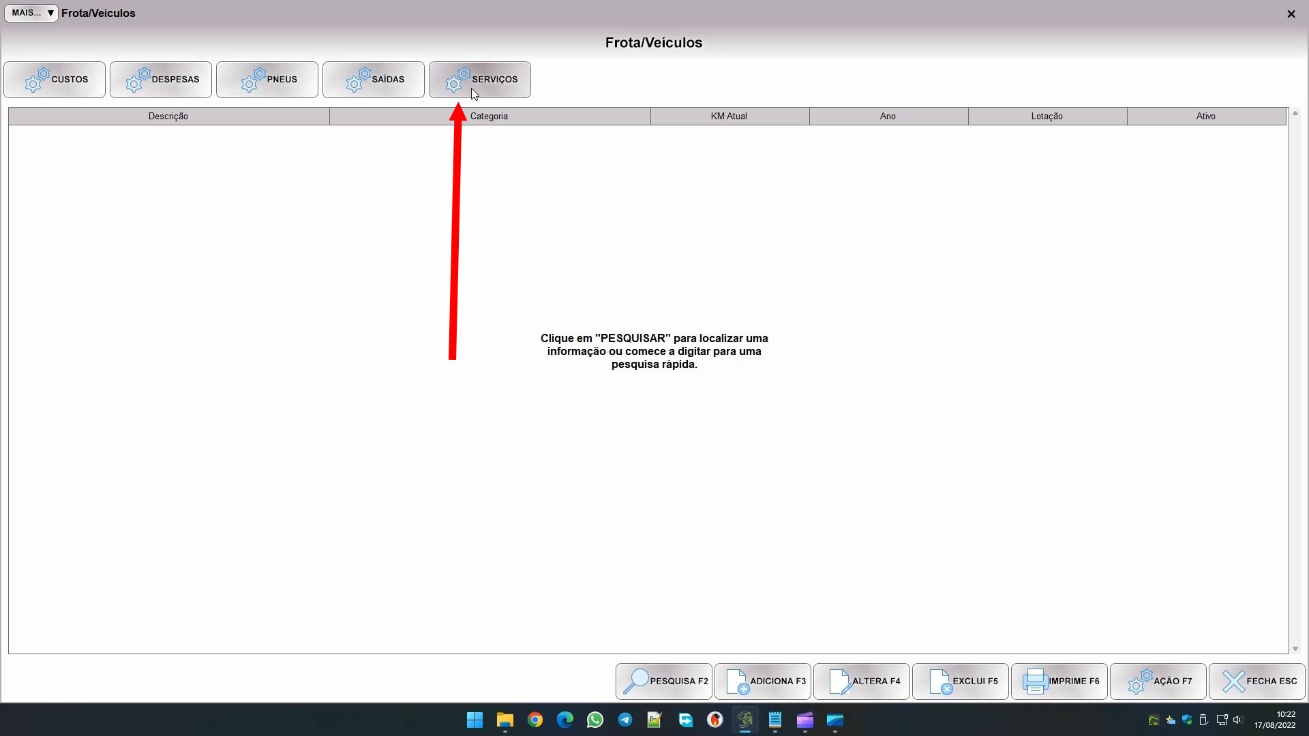The width and height of the screenshot is (1309, 736).
Task: Open the SAÍDAS gear button
Action: point(374,80)
